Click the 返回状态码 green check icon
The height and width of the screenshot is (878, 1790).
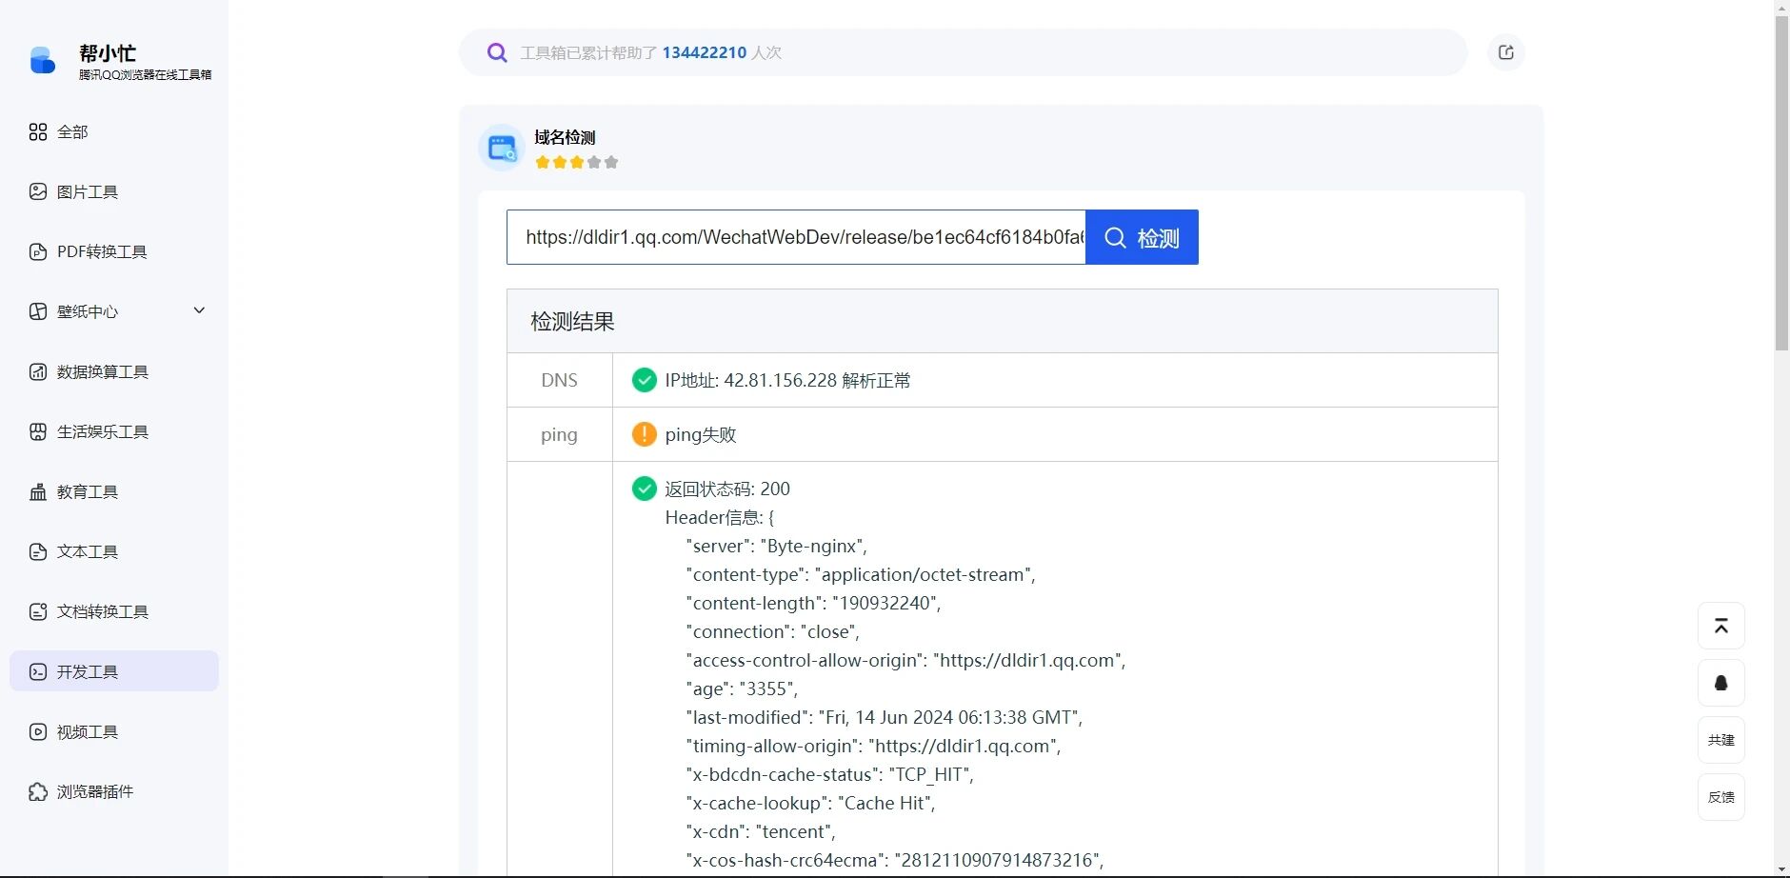point(645,489)
